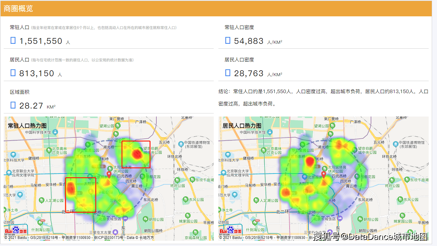
Task: Click 人定湖公园 tree icon on 常驻人口热力图
Action: pos(42,200)
